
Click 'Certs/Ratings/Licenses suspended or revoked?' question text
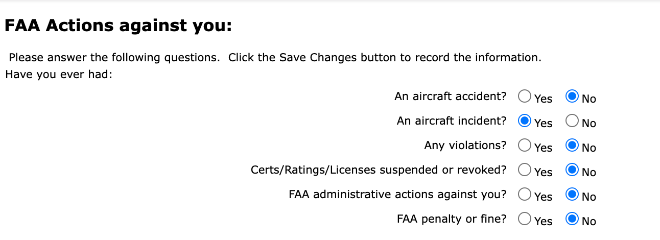coord(379,170)
